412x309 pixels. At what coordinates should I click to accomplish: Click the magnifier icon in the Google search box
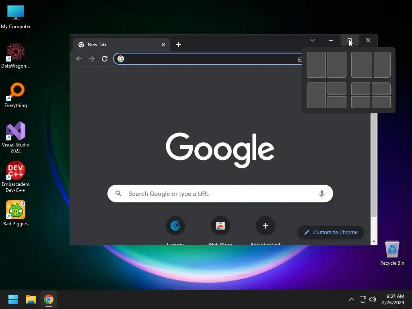click(119, 194)
